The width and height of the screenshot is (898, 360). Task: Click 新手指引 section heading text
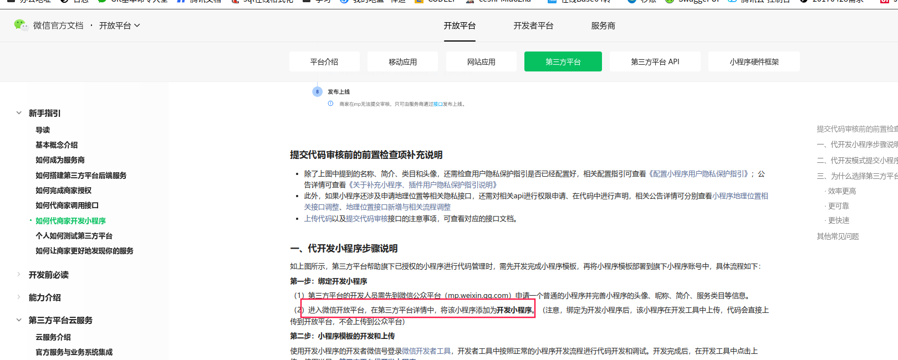[45, 113]
